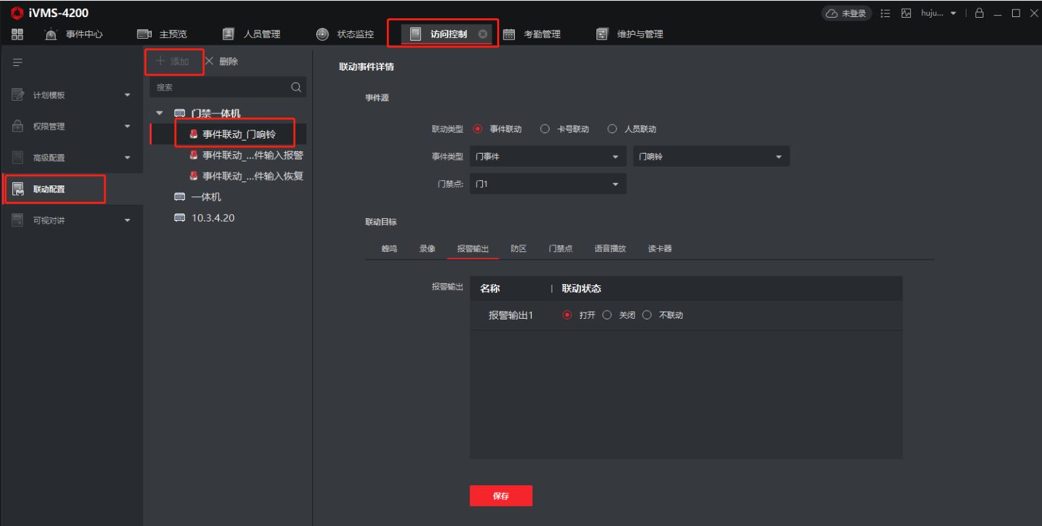The image size is (1042, 526).
Task: Switch to the 门禁点 linkage target tab
Action: (x=560, y=249)
